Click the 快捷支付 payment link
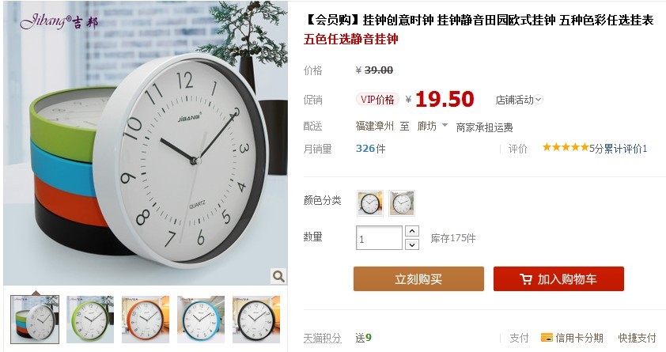 [637, 338]
